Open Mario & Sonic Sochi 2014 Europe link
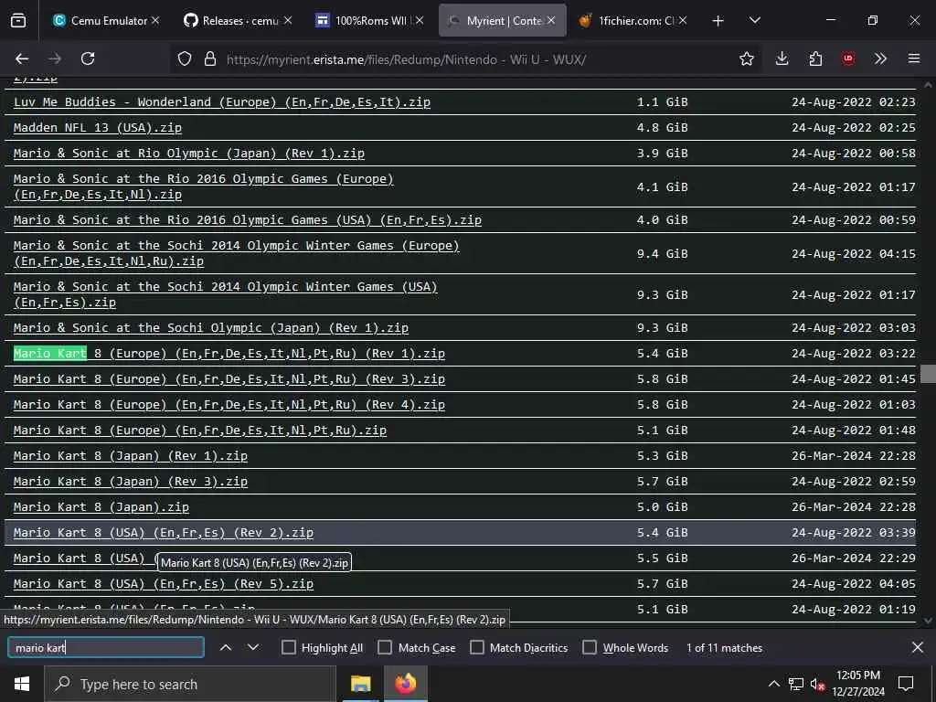Viewport: 936px width, 702px height. pyautogui.click(x=237, y=254)
